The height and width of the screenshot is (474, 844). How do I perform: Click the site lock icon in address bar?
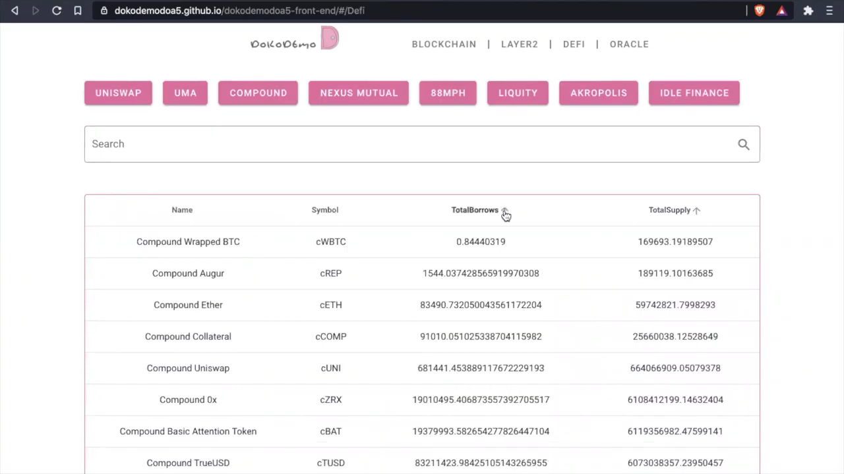point(104,11)
